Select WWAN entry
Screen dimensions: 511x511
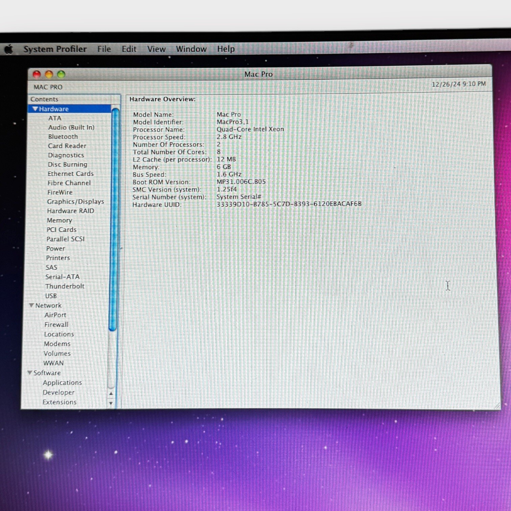coord(53,363)
